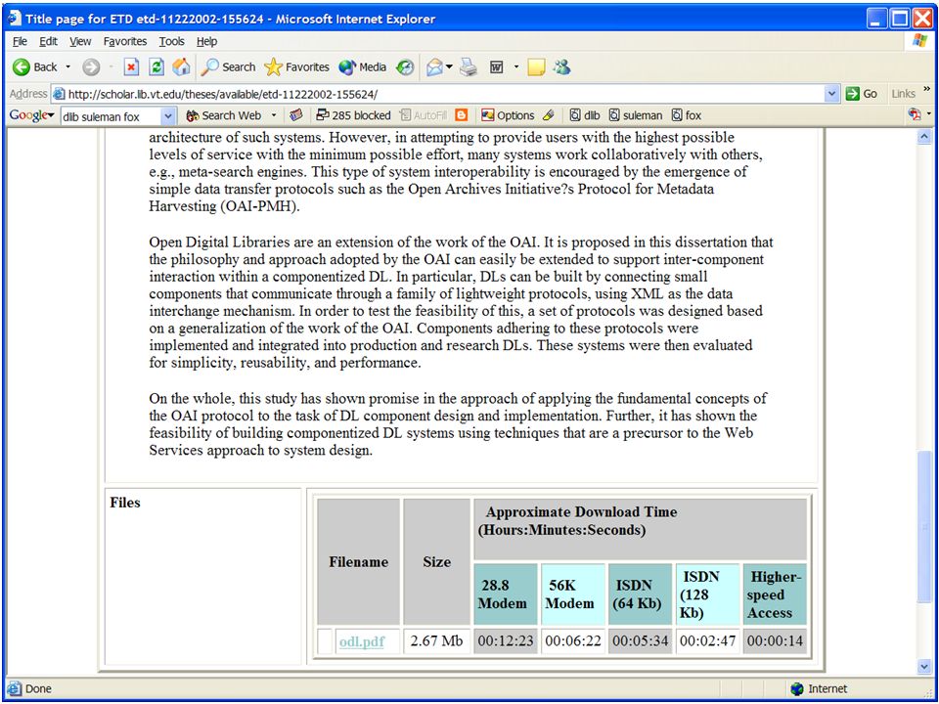Click the Filename column header
Viewport: 939px width, 704px height.
pyautogui.click(x=358, y=561)
